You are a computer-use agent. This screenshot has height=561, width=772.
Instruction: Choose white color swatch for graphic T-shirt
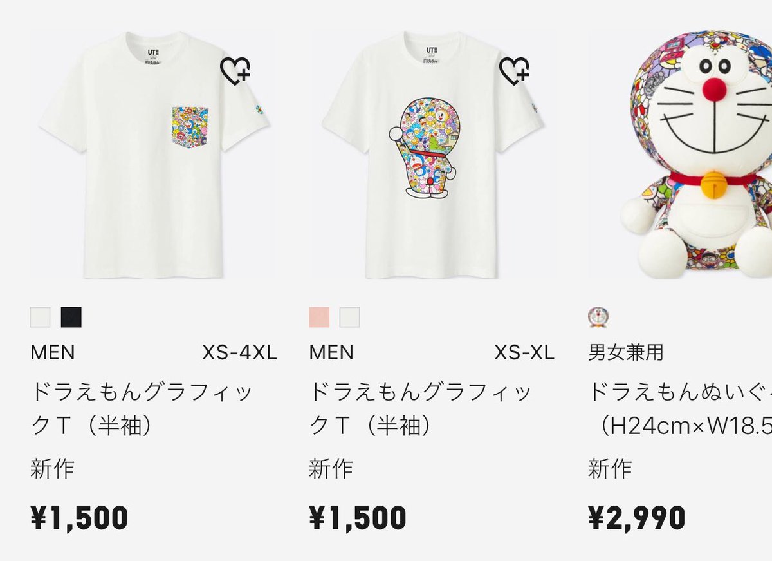349,317
